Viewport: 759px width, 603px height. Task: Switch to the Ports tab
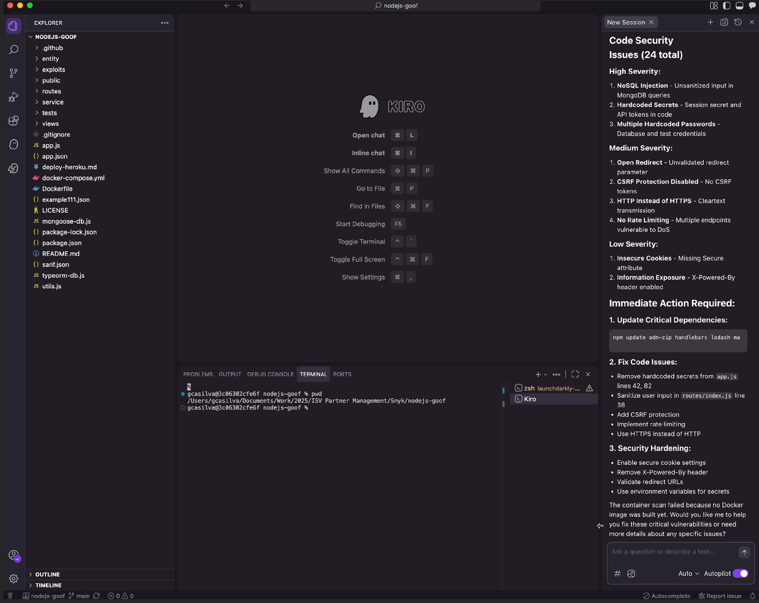[x=342, y=374]
